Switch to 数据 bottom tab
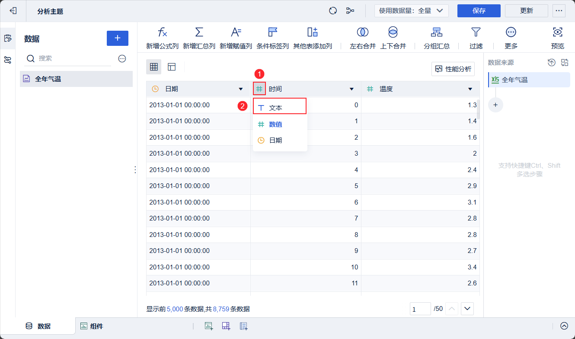This screenshot has width=575, height=339. click(38, 326)
